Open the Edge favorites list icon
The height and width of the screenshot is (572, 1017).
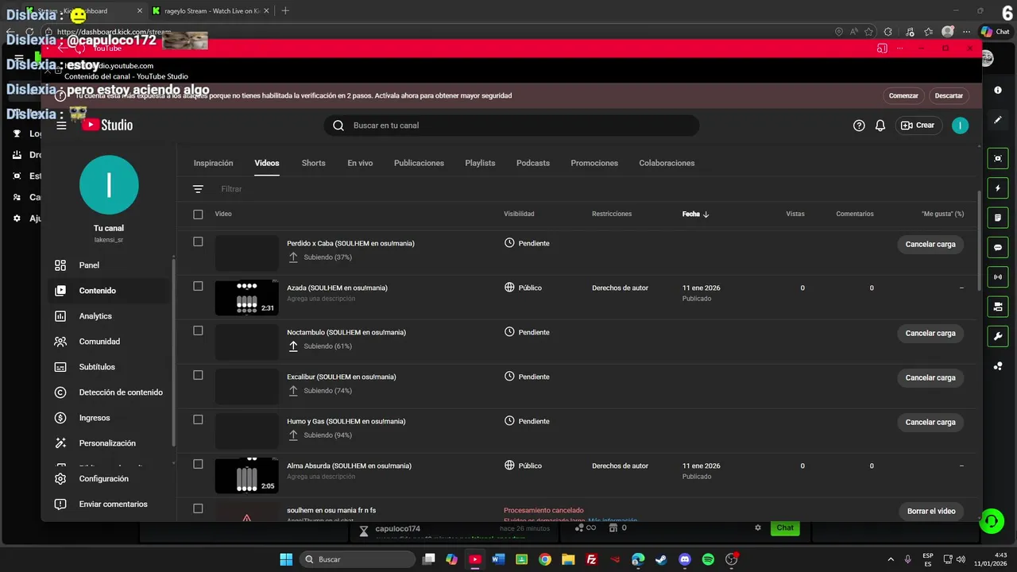[x=928, y=32]
